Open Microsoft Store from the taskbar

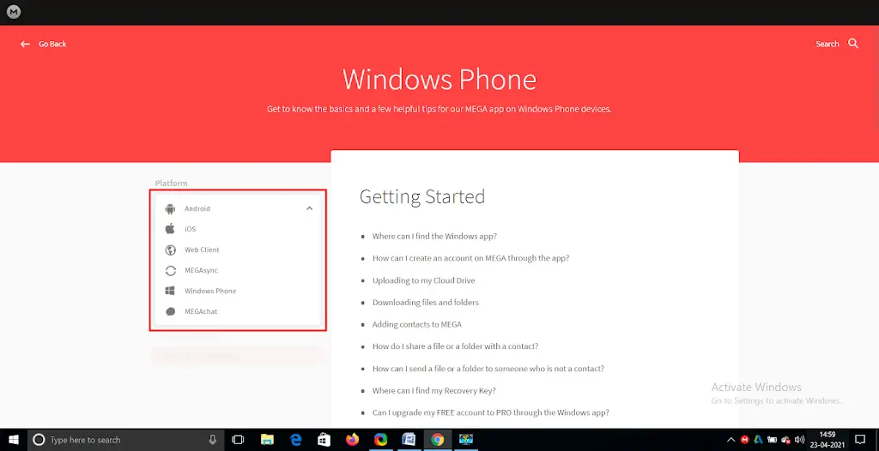pyautogui.click(x=324, y=440)
